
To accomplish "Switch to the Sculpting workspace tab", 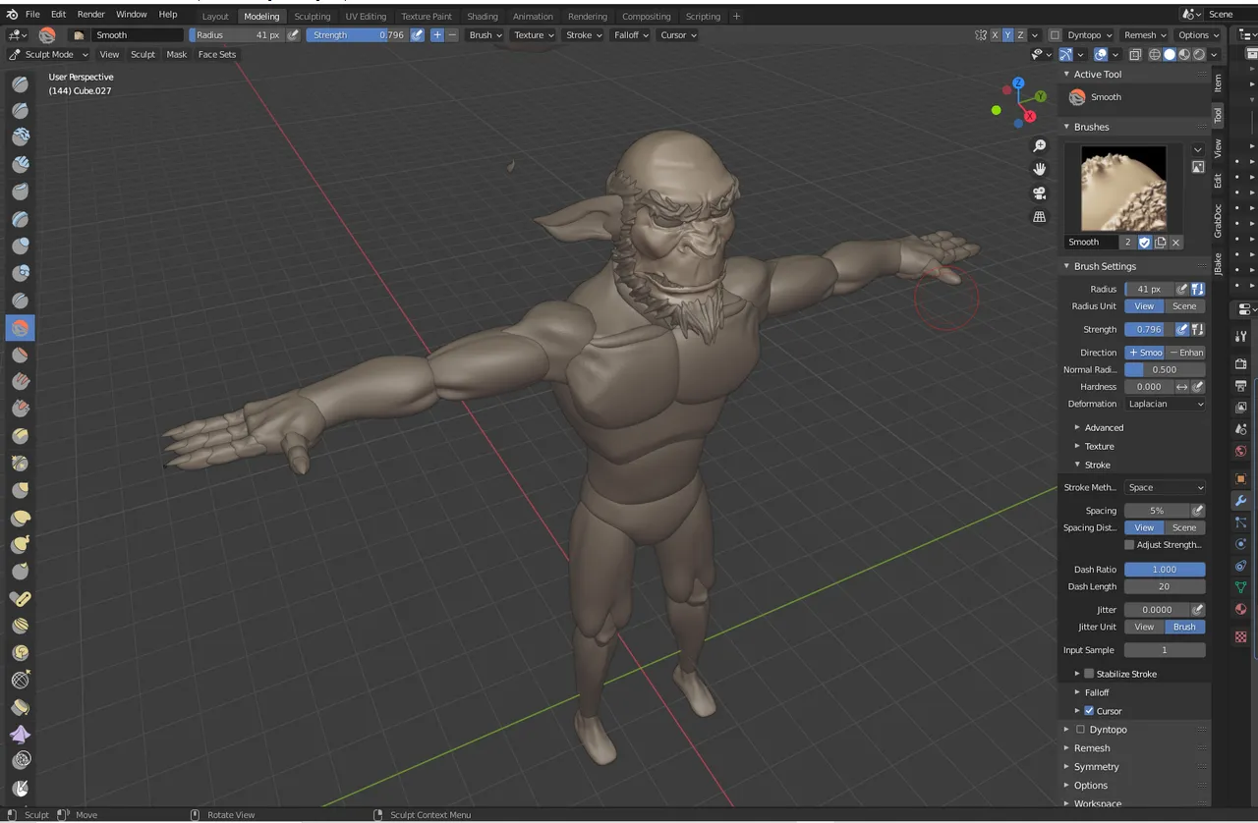I will (313, 16).
